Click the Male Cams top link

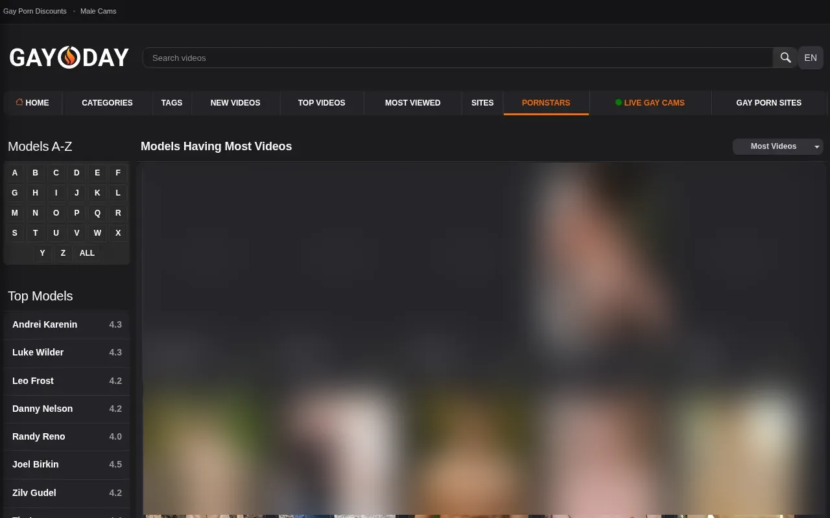(x=98, y=11)
